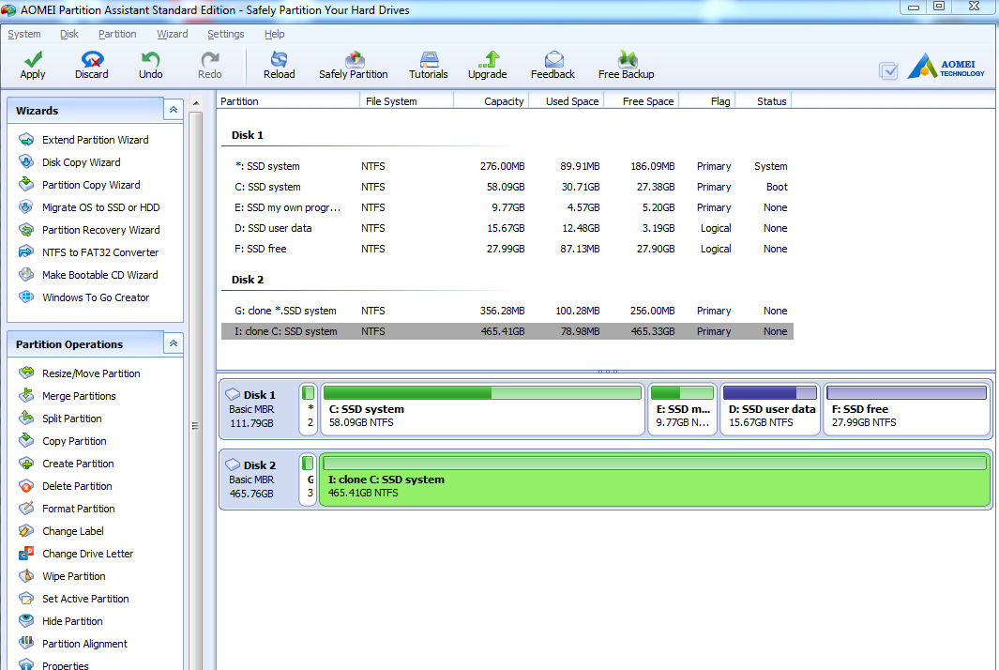The image size is (999, 670).
Task: Open the System menu
Action: tap(24, 34)
